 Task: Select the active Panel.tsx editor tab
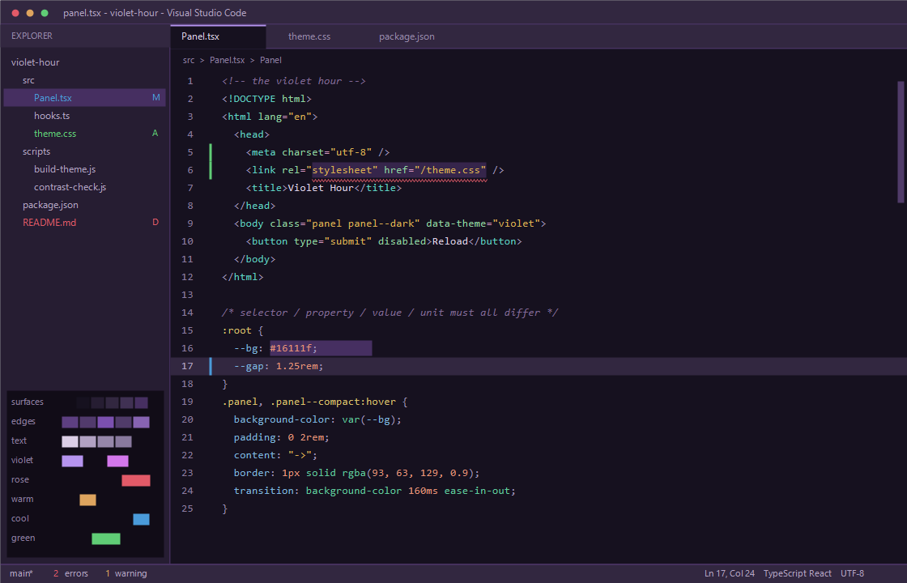[x=218, y=36]
